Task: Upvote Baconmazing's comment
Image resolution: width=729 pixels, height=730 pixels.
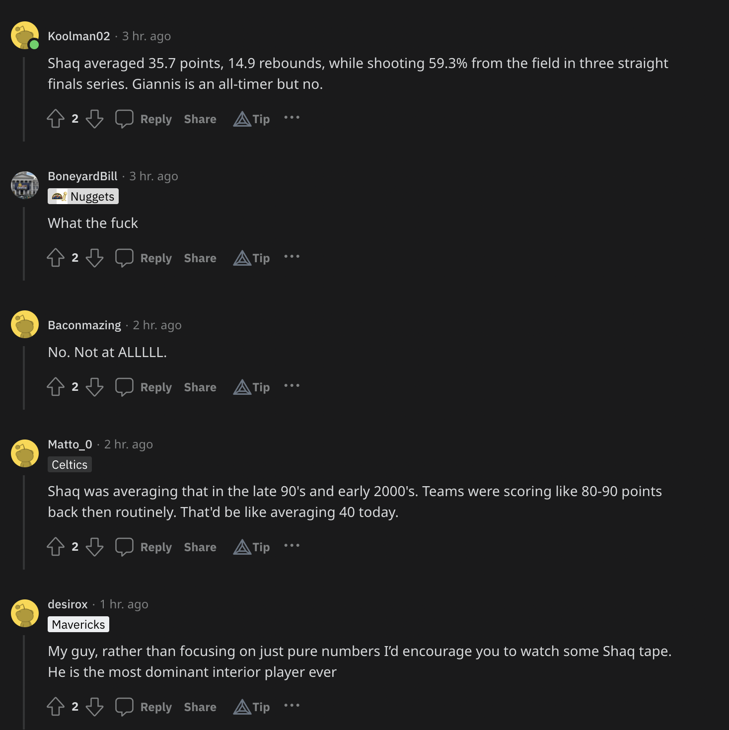Action: [56, 387]
